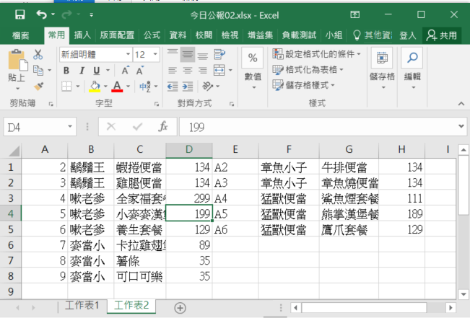Open the 儲存格 cells group
470x318 pixels.
click(382, 69)
